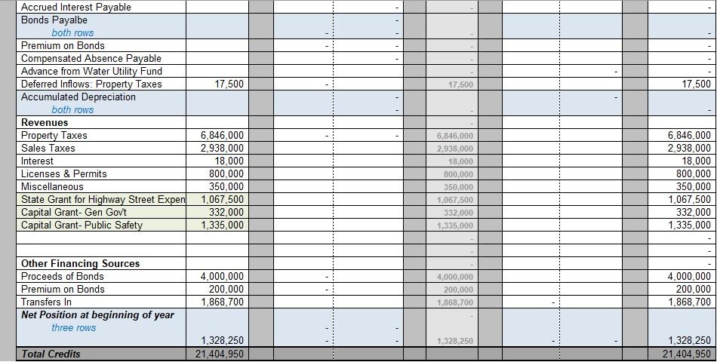Select Deferred Inflows: Property Taxes label
The width and height of the screenshot is (717, 362).
91,84
